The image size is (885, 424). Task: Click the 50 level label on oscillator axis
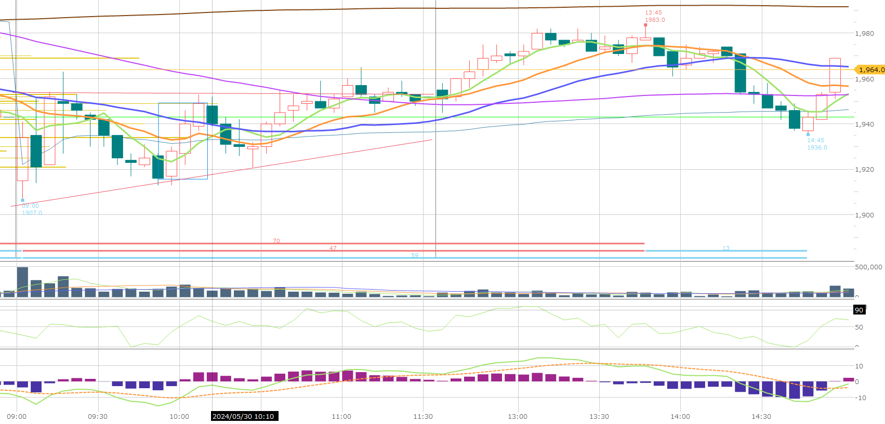pos(859,327)
